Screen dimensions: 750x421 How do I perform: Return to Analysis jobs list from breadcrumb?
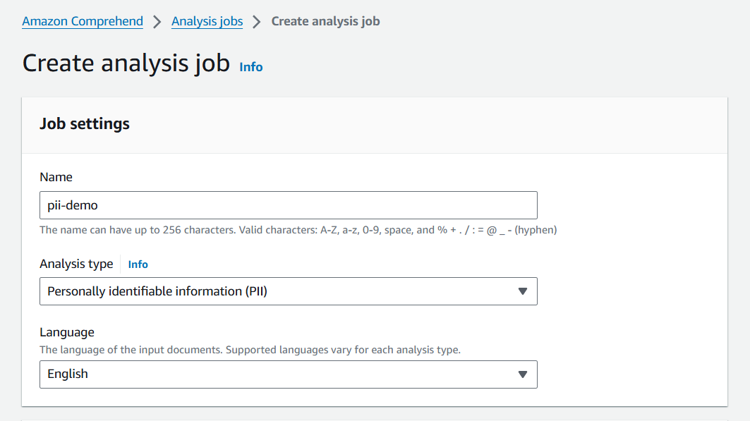pos(207,21)
